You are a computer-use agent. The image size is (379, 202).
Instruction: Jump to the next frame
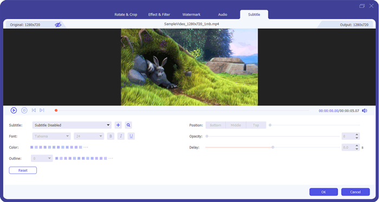click(42, 110)
